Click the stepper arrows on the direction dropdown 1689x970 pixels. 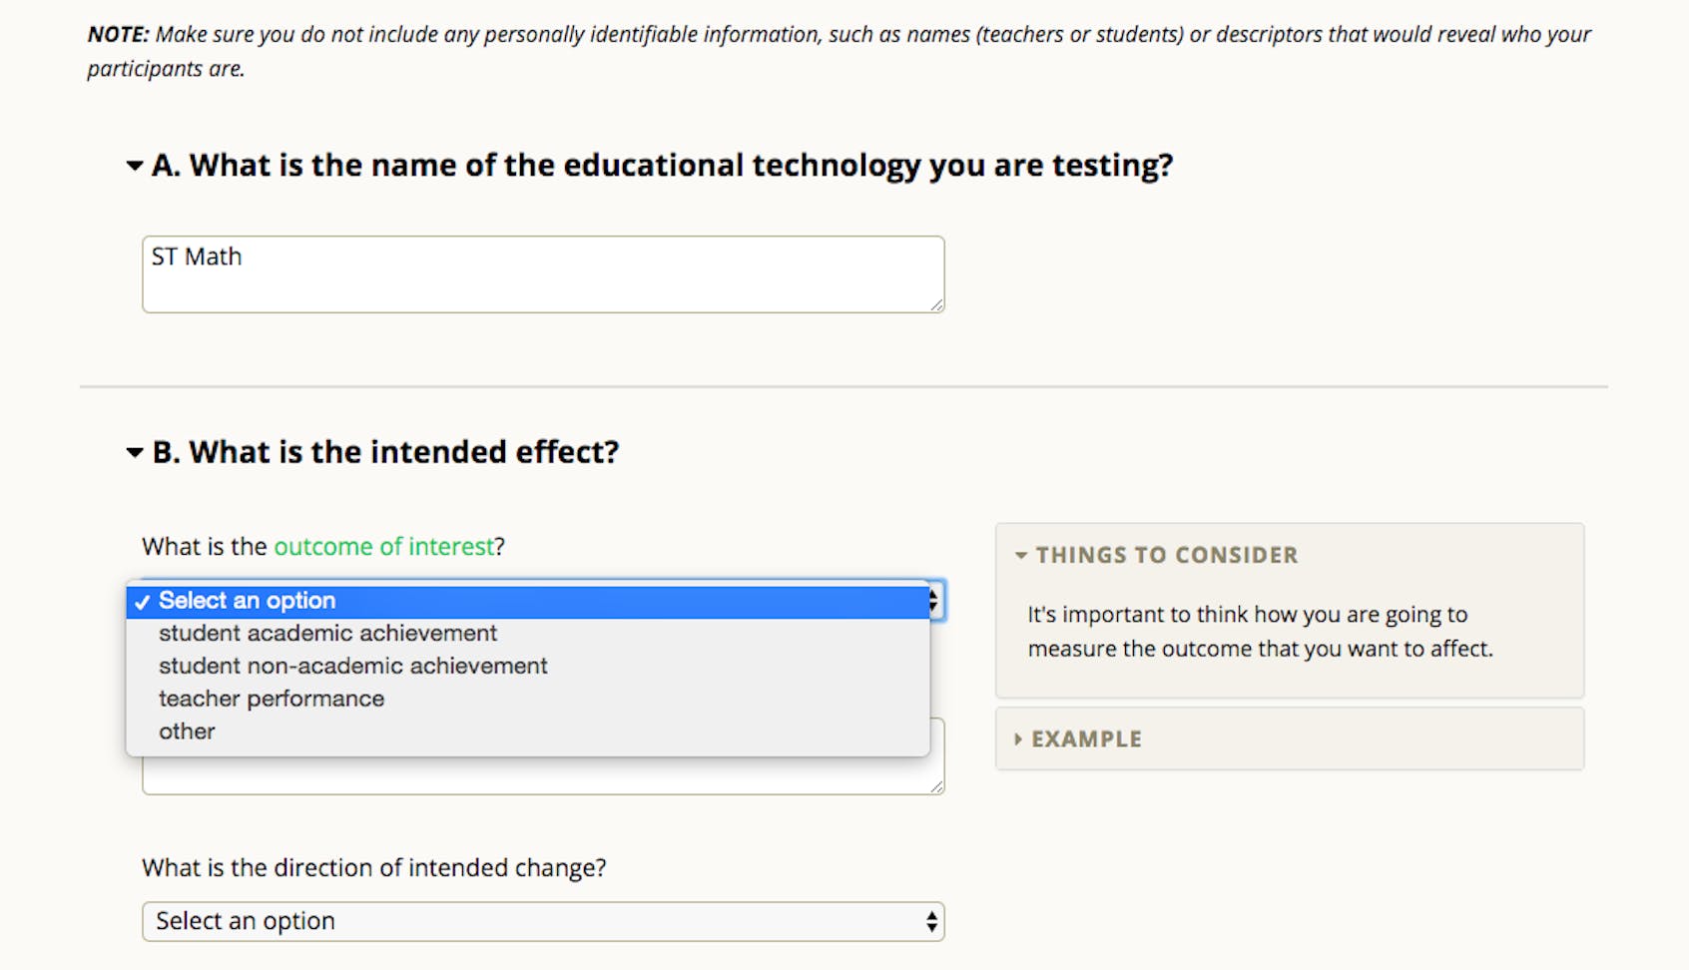click(929, 921)
